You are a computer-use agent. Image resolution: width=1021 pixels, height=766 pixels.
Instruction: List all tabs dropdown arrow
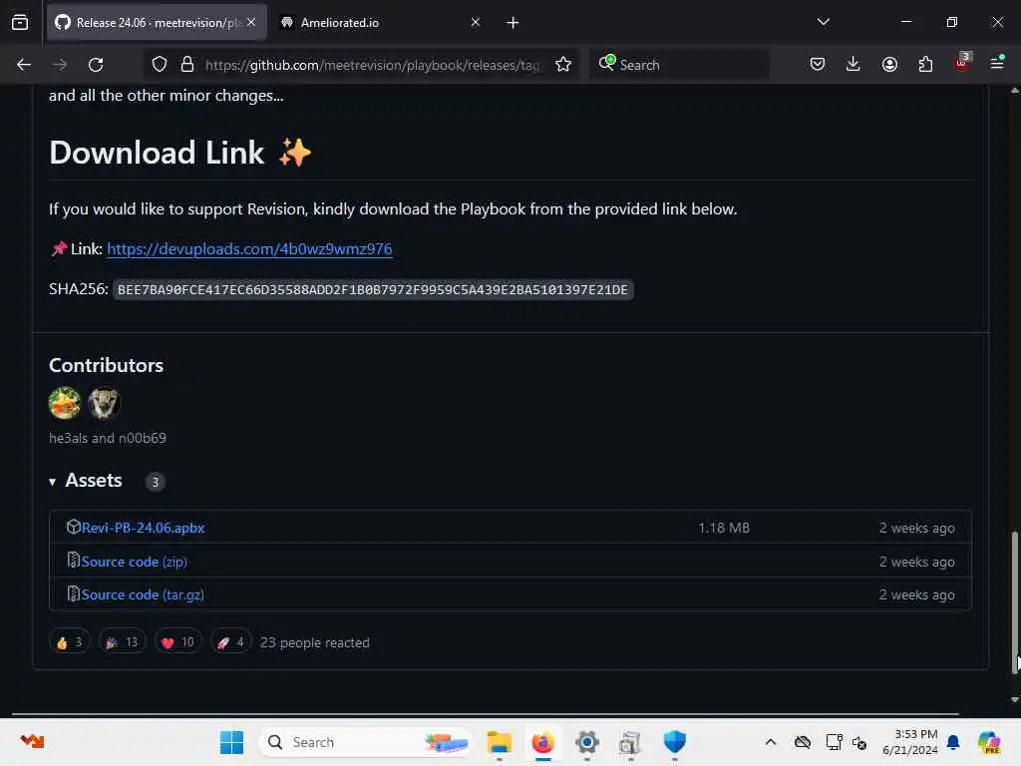pyautogui.click(x=823, y=22)
